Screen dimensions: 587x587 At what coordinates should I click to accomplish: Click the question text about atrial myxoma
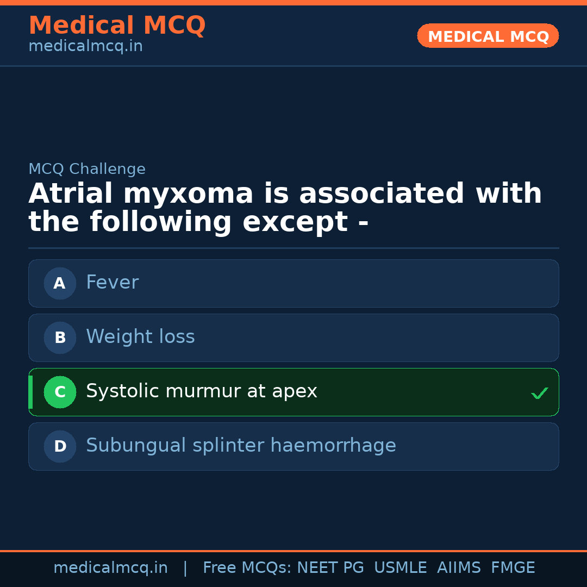coord(285,207)
